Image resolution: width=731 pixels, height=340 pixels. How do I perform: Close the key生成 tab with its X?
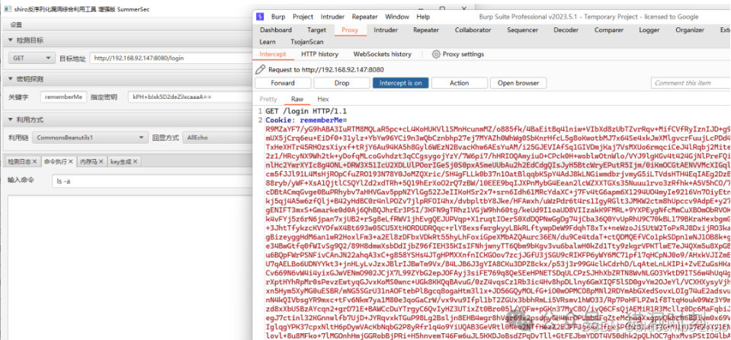tap(135, 162)
